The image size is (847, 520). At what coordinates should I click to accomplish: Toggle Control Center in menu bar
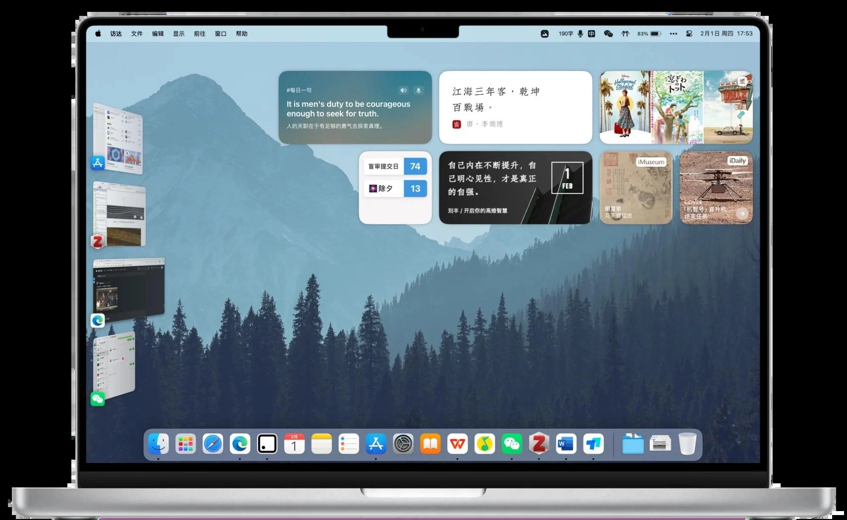point(688,34)
